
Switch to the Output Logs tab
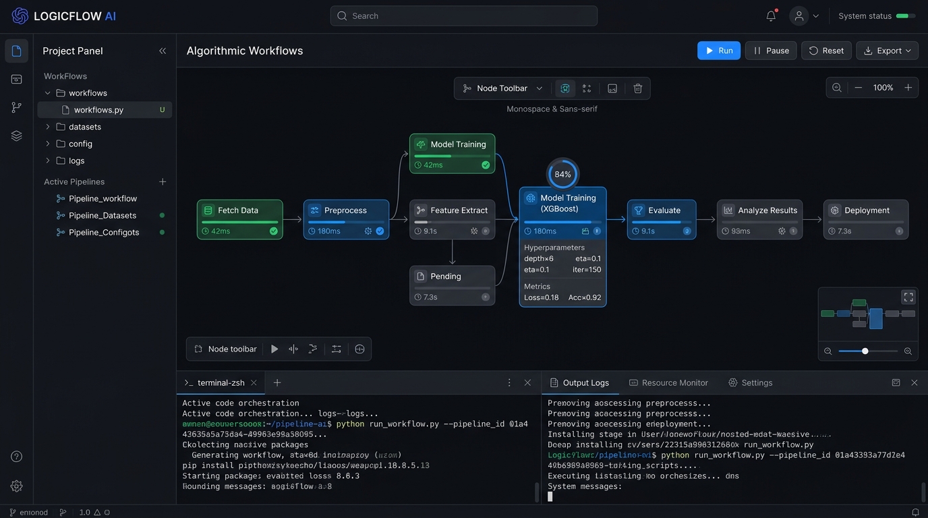580,382
